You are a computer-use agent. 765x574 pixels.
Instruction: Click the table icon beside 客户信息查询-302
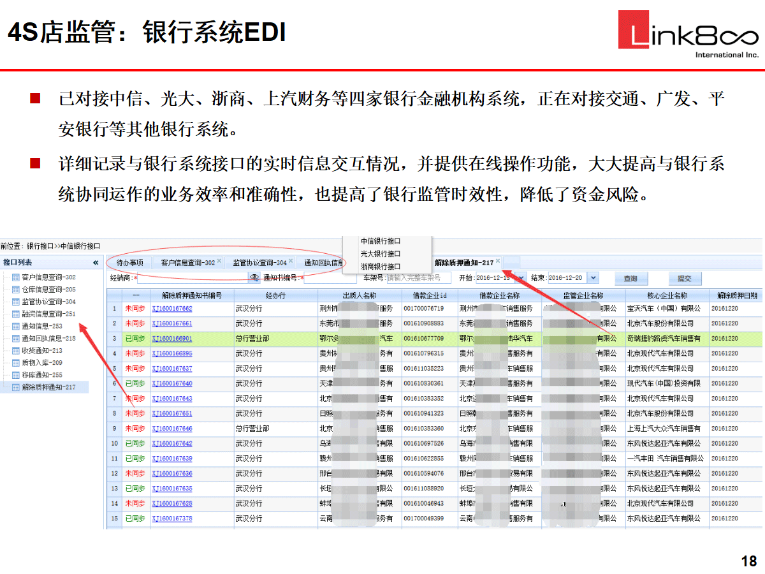click(16, 277)
